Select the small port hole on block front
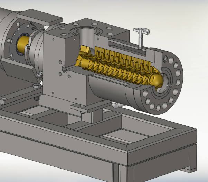The height and width of the screenshot is (182, 208). 64,69
